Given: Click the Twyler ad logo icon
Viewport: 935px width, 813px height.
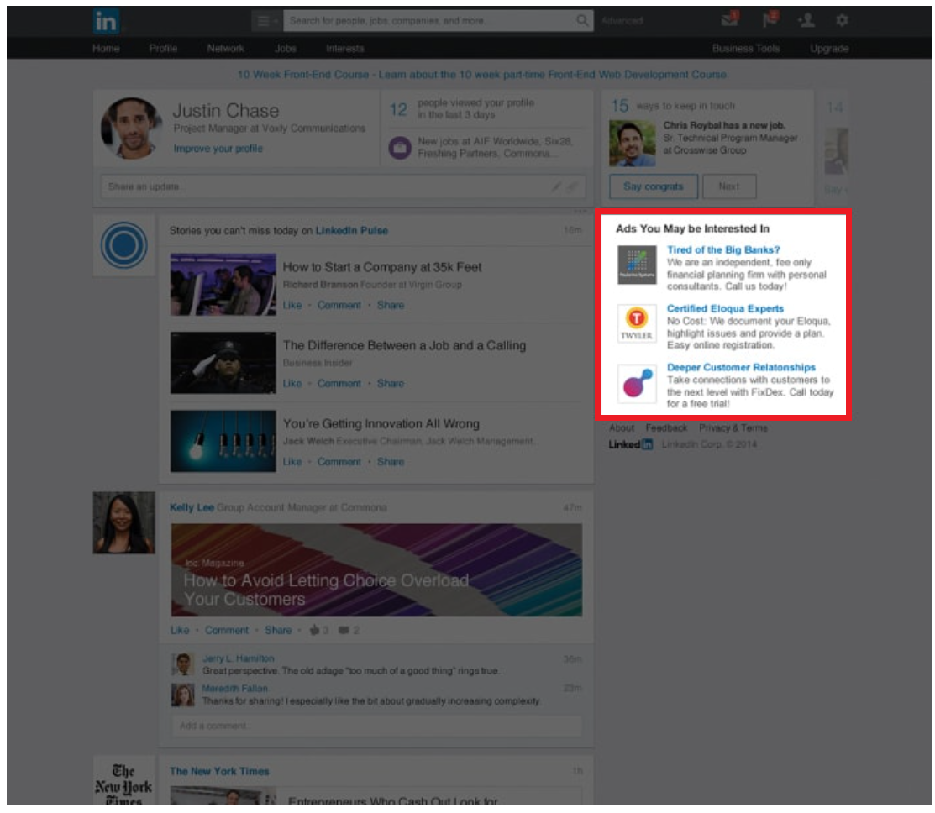Looking at the screenshot, I should pyautogui.click(x=637, y=323).
